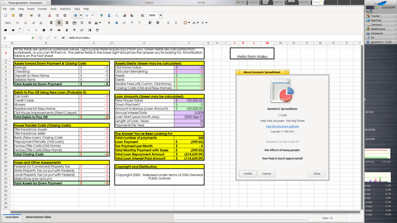397x223 pixels.
Task: Expand the font color dropdown arrow
Action: (207, 23)
